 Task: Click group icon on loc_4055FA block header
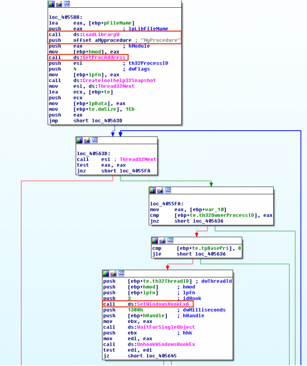(x=168, y=190)
